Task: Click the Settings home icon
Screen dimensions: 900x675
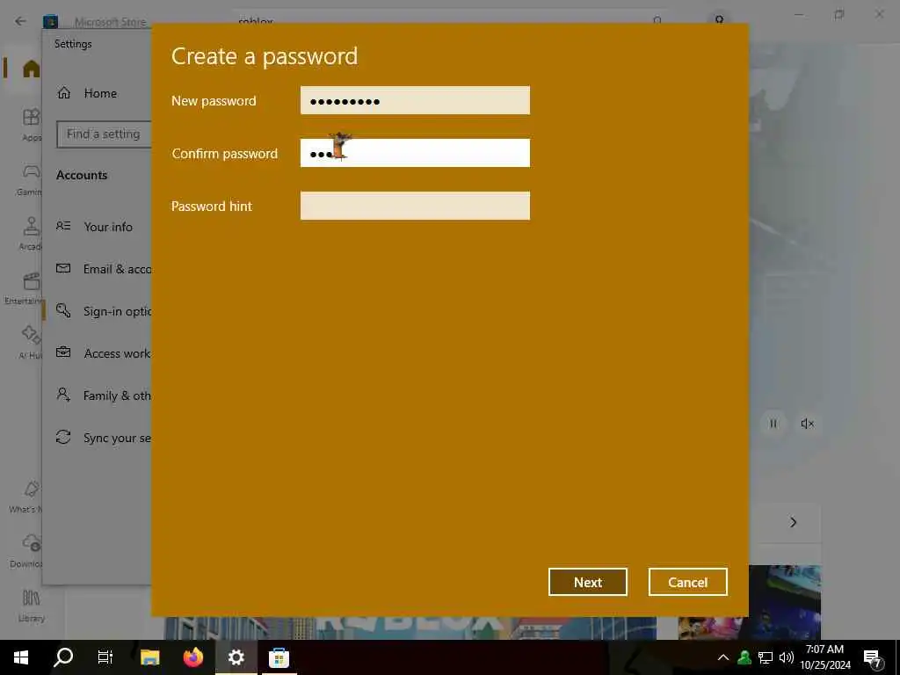Action: [63, 93]
